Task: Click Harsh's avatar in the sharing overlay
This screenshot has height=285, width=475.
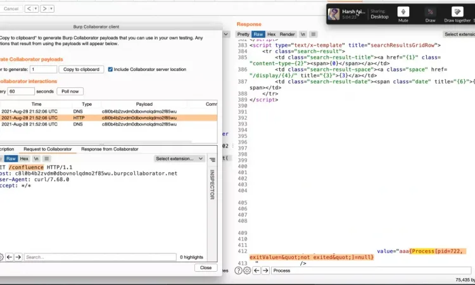Action: pos(334,14)
